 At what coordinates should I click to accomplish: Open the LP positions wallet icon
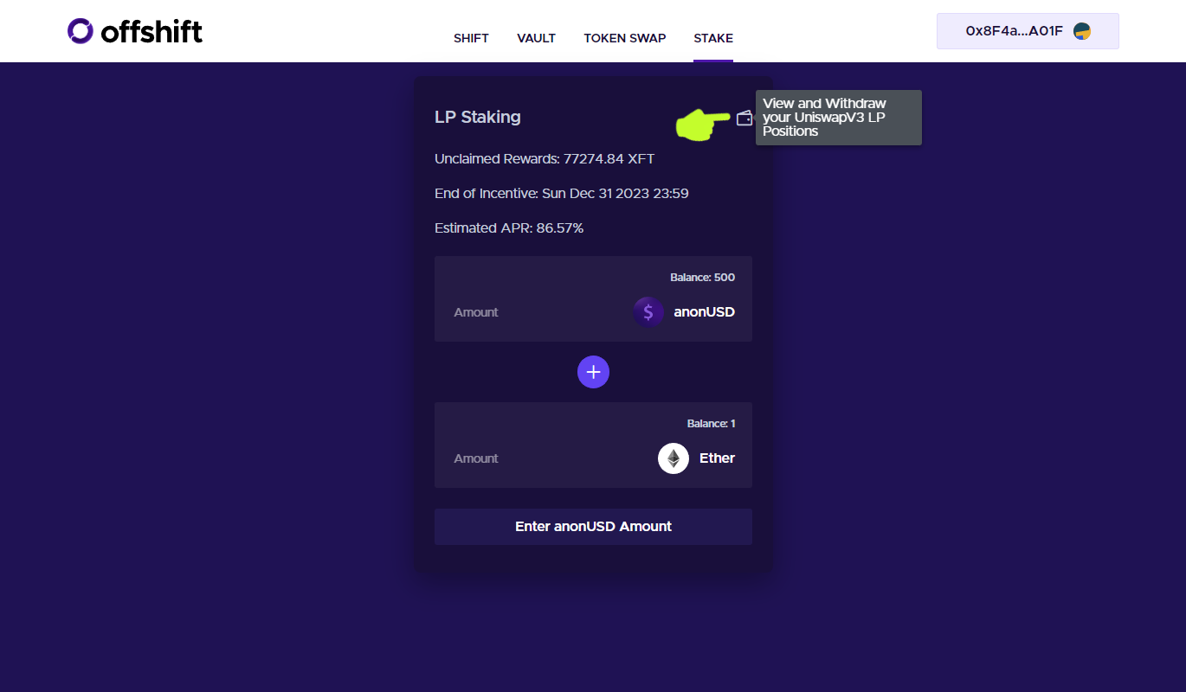pos(744,119)
